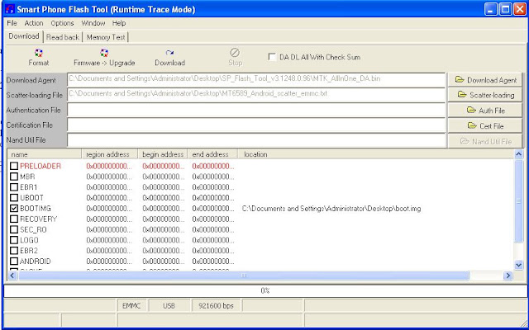
Task: Click the Certification File field
Action: point(256,125)
